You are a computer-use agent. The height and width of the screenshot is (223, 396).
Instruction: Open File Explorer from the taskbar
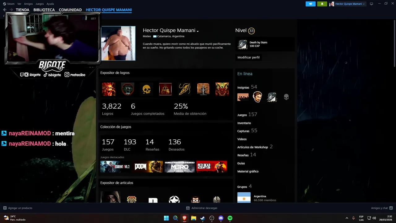[194, 218]
